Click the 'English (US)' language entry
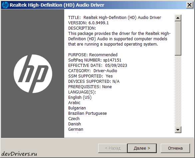 click(x=80, y=97)
